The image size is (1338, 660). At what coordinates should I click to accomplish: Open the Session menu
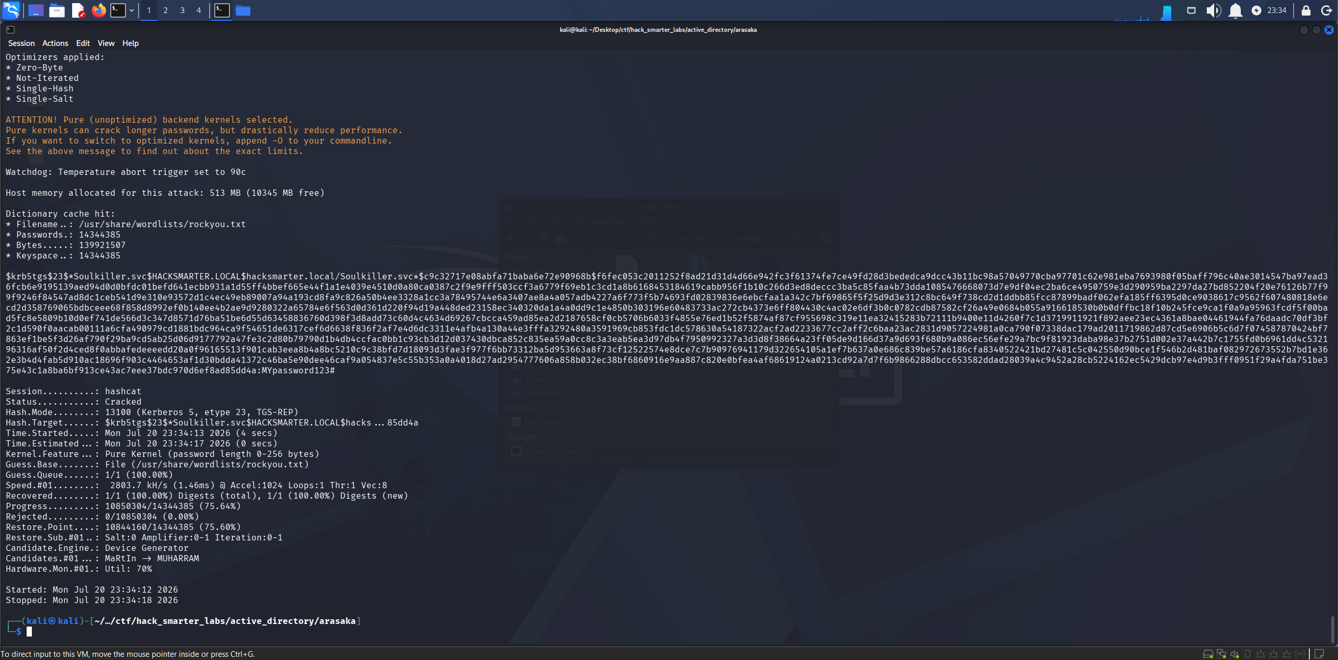point(21,43)
